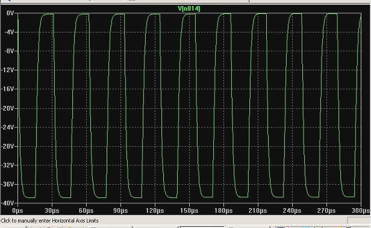
Task: Click the 30µs horizontal axis label
Action: coord(52,211)
